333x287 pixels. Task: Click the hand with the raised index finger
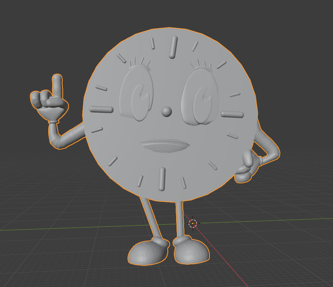pyautogui.click(x=49, y=98)
